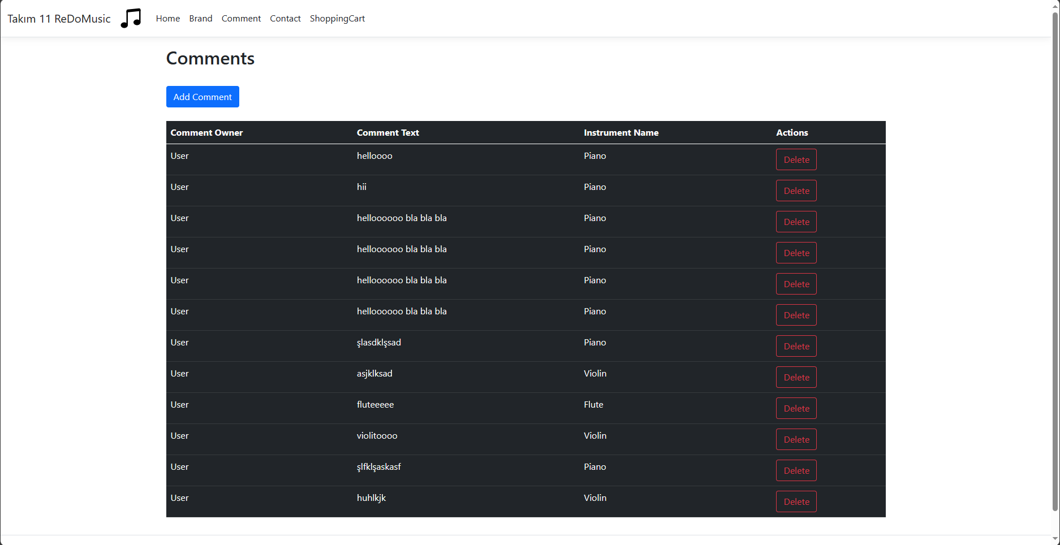Delete the violitoooo Violin comment
The image size is (1060, 545).
(796, 439)
